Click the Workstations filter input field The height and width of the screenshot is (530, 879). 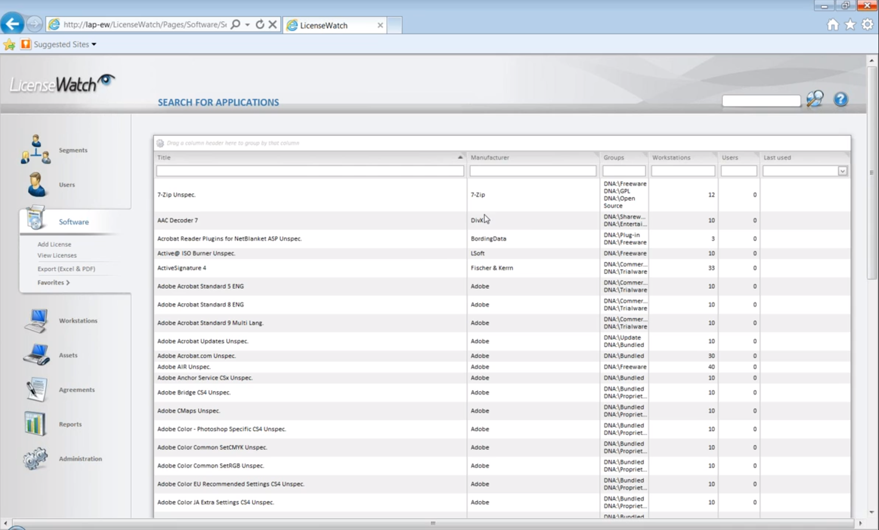(683, 171)
